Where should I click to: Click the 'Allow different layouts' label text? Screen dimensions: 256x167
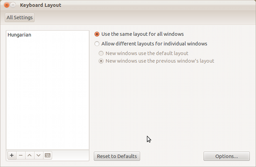tap(154, 44)
